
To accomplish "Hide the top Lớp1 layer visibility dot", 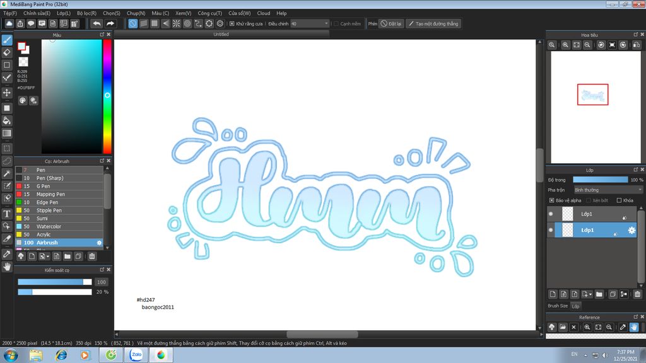I will (x=551, y=214).
